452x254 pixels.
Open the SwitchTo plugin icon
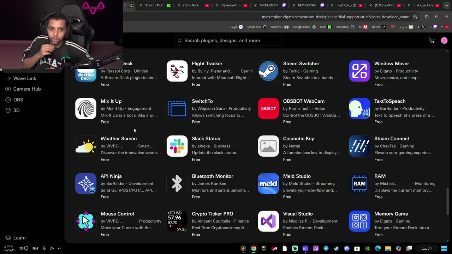177,108
